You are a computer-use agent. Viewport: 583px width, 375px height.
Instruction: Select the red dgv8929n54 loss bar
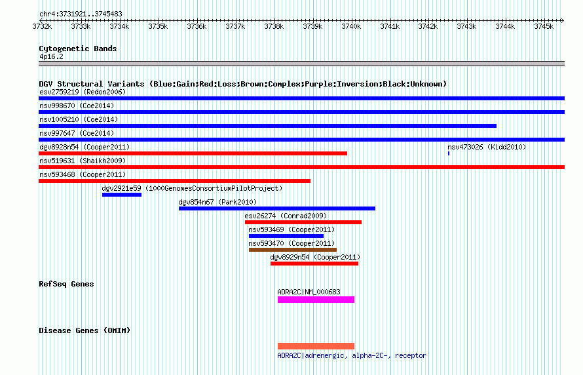314,264
